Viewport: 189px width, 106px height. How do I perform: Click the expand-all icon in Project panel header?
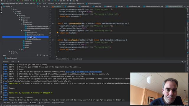point(40,6)
